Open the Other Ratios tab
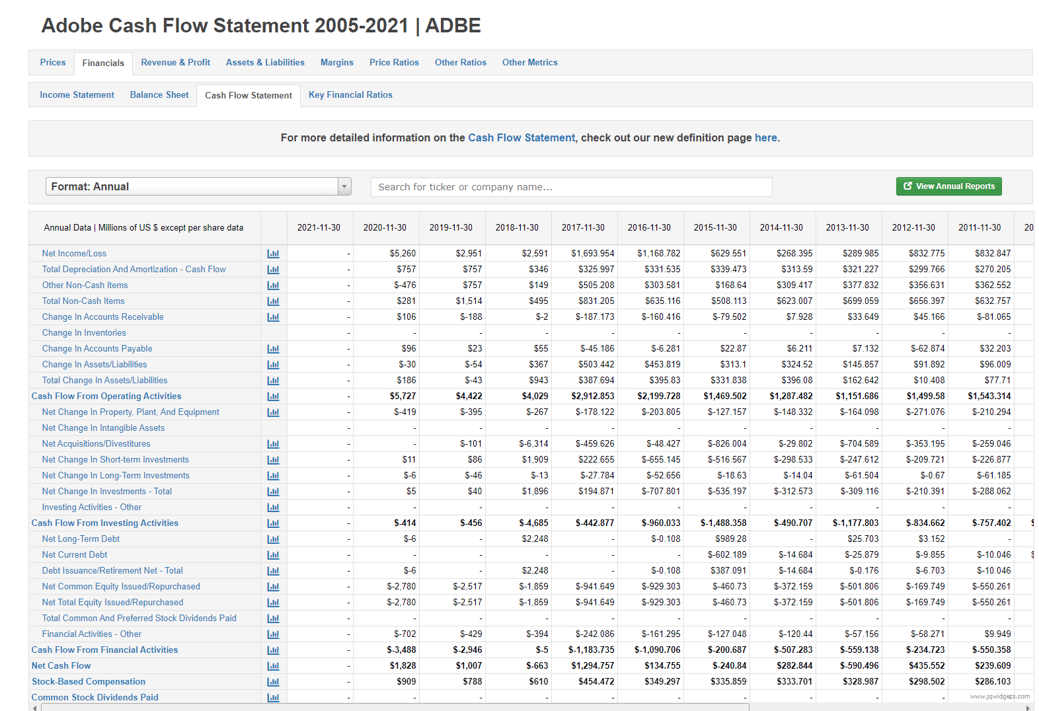This screenshot has width=1039, height=711. 461,62
